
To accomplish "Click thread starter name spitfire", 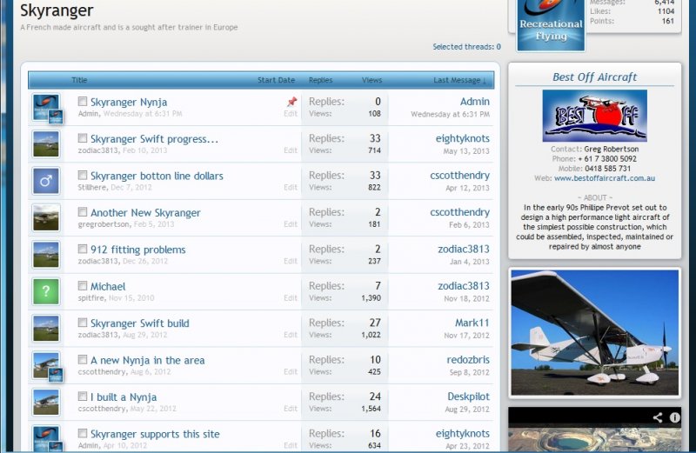I will click(x=91, y=297).
